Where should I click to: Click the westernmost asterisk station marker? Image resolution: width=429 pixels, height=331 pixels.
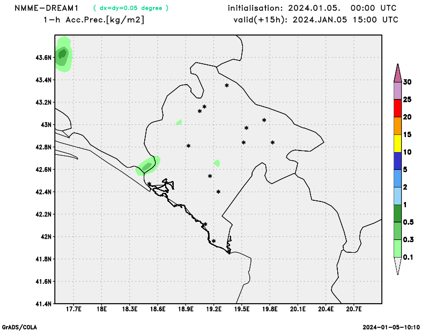(x=149, y=184)
